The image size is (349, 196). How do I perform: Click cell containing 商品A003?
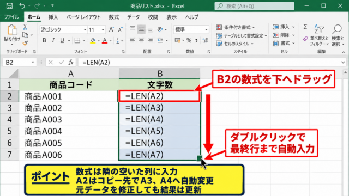(69, 120)
